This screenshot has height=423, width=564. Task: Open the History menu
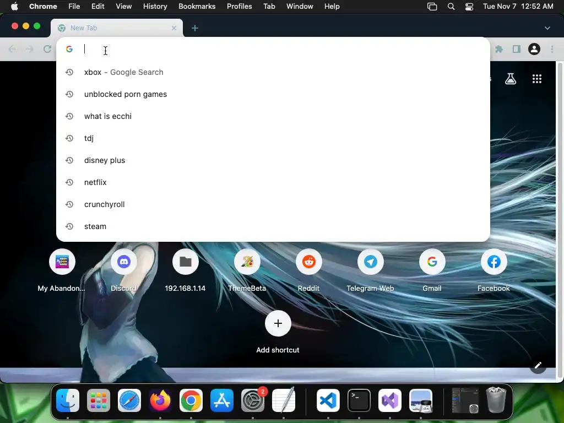point(155,7)
